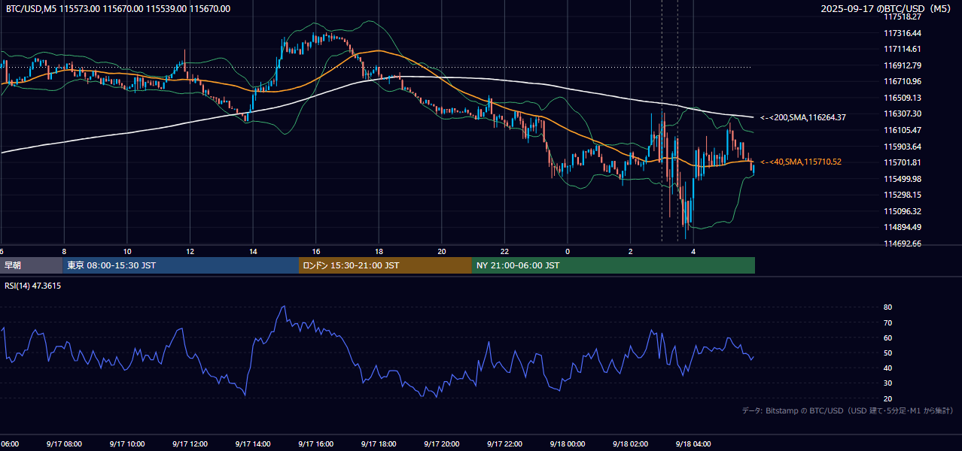
Task: Click the date label 9/18 02:00
Action: [631, 444]
